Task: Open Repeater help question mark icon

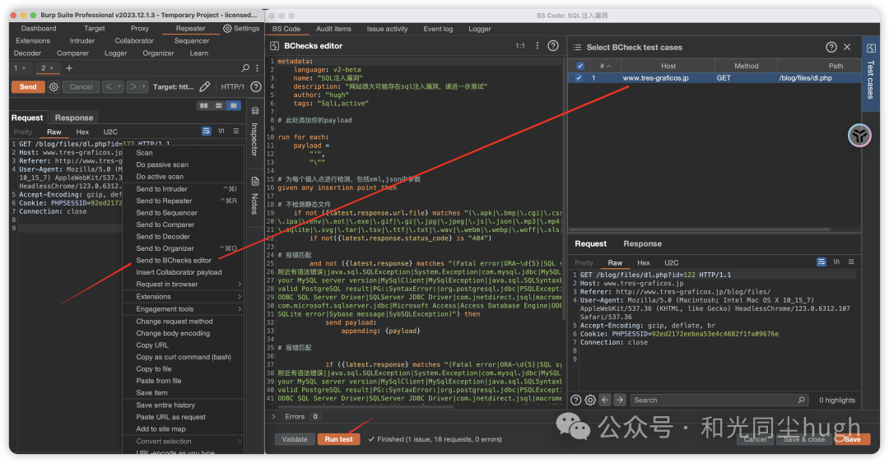Action: point(256,86)
